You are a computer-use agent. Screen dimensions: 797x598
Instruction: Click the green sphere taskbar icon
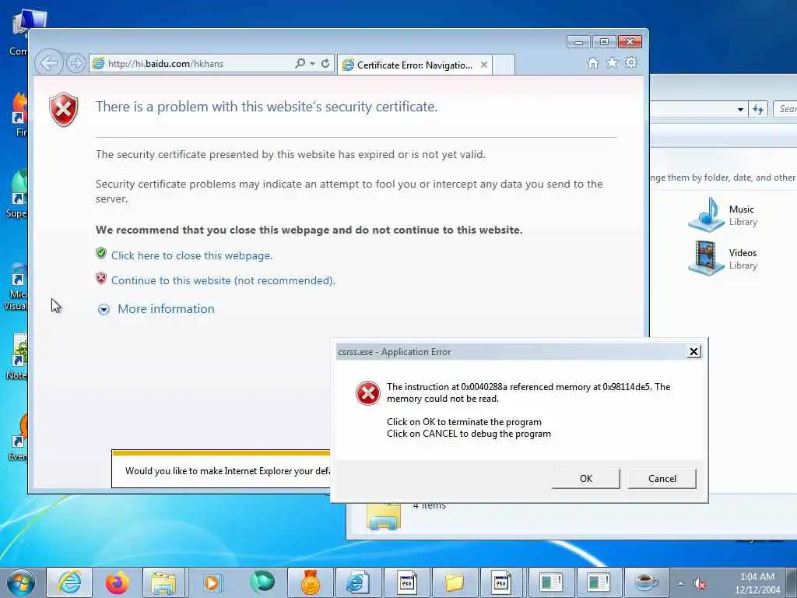(262, 582)
